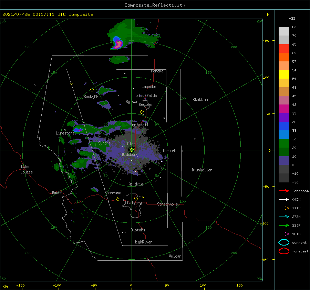
Task: Click the yellow diamond marker below Cochrane
Action: pyautogui.click(x=118, y=199)
